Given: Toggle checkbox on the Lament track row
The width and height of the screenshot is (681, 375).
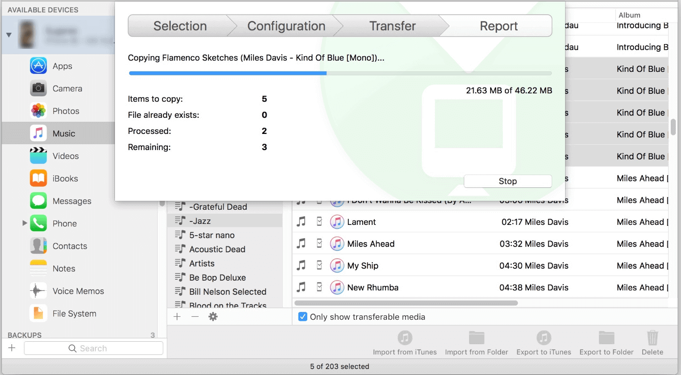Looking at the screenshot, I should coord(319,222).
